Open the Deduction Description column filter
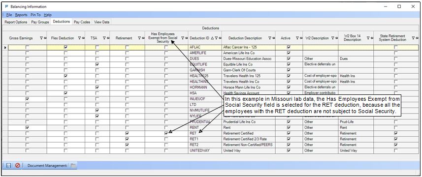422x177 pixels. click(270, 38)
